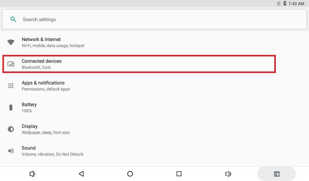The width and height of the screenshot is (309, 181).
Task: Open Battery settings
Action: (x=154, y=107)
